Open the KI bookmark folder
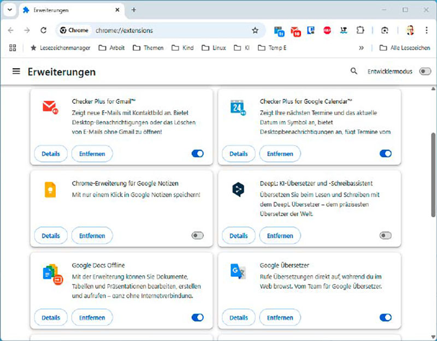The height and width of the screenshot is (341, 437). tap(241, 48)
